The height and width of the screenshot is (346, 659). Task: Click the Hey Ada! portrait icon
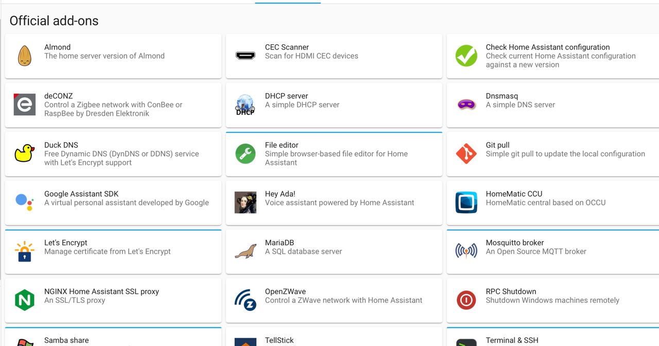[x=245, y=202]
